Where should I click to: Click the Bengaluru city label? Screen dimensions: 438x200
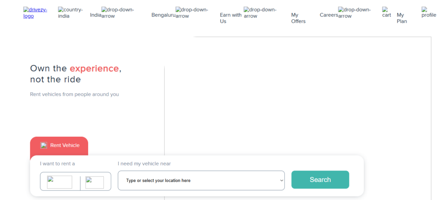163,15
